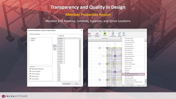This screenshot has width=176, height=99.
Task: Uncheck Column Isolator report
Action: point(30,71)
